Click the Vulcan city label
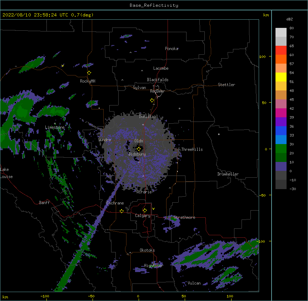Viewport: 308px width, 301px height. click(x=194, y=283)
